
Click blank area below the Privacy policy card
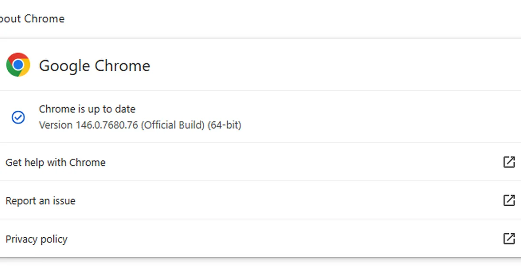click(x=260, y=266)
